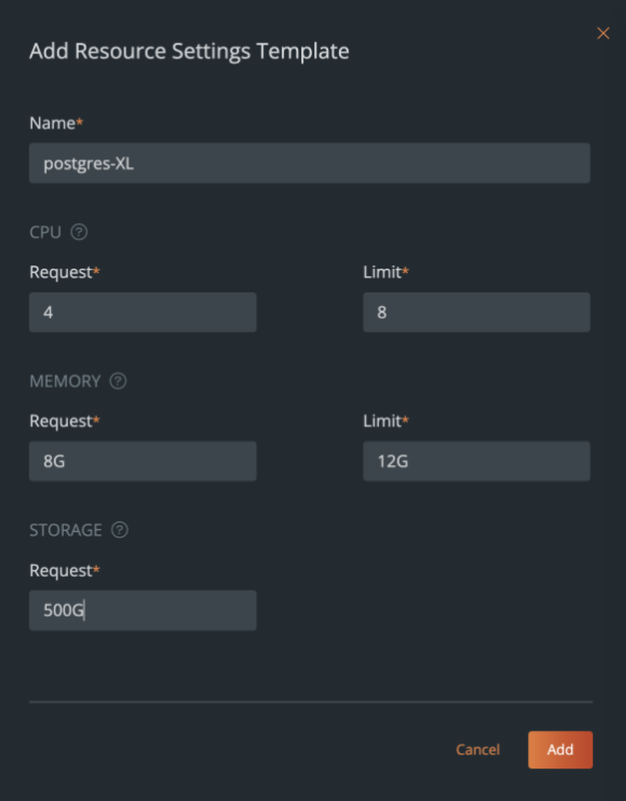The image size is (626, 801).
Task: Click the CPU Request field showing 4
Action: click(143, 313)
